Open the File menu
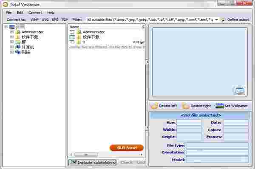This screenshot has height=169, width=255. tap(9, 12)
